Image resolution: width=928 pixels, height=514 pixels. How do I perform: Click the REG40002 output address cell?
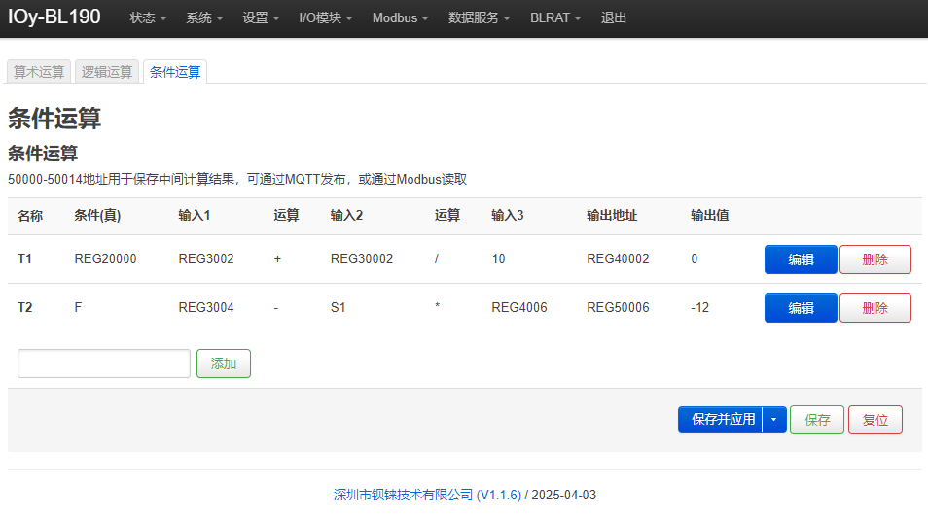618,258
